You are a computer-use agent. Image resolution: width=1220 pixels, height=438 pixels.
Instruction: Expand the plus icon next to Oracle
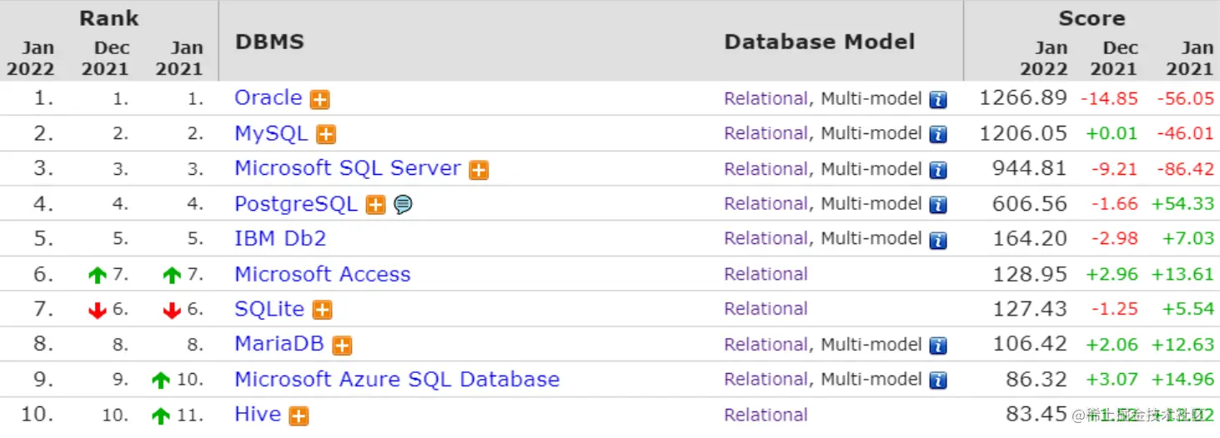[319, 100]
